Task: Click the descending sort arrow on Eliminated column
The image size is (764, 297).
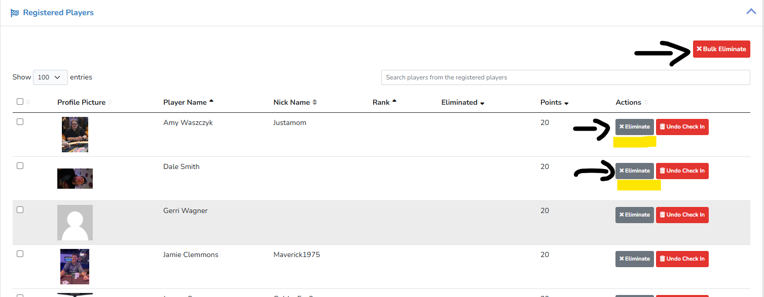Action: coord(482,103)
